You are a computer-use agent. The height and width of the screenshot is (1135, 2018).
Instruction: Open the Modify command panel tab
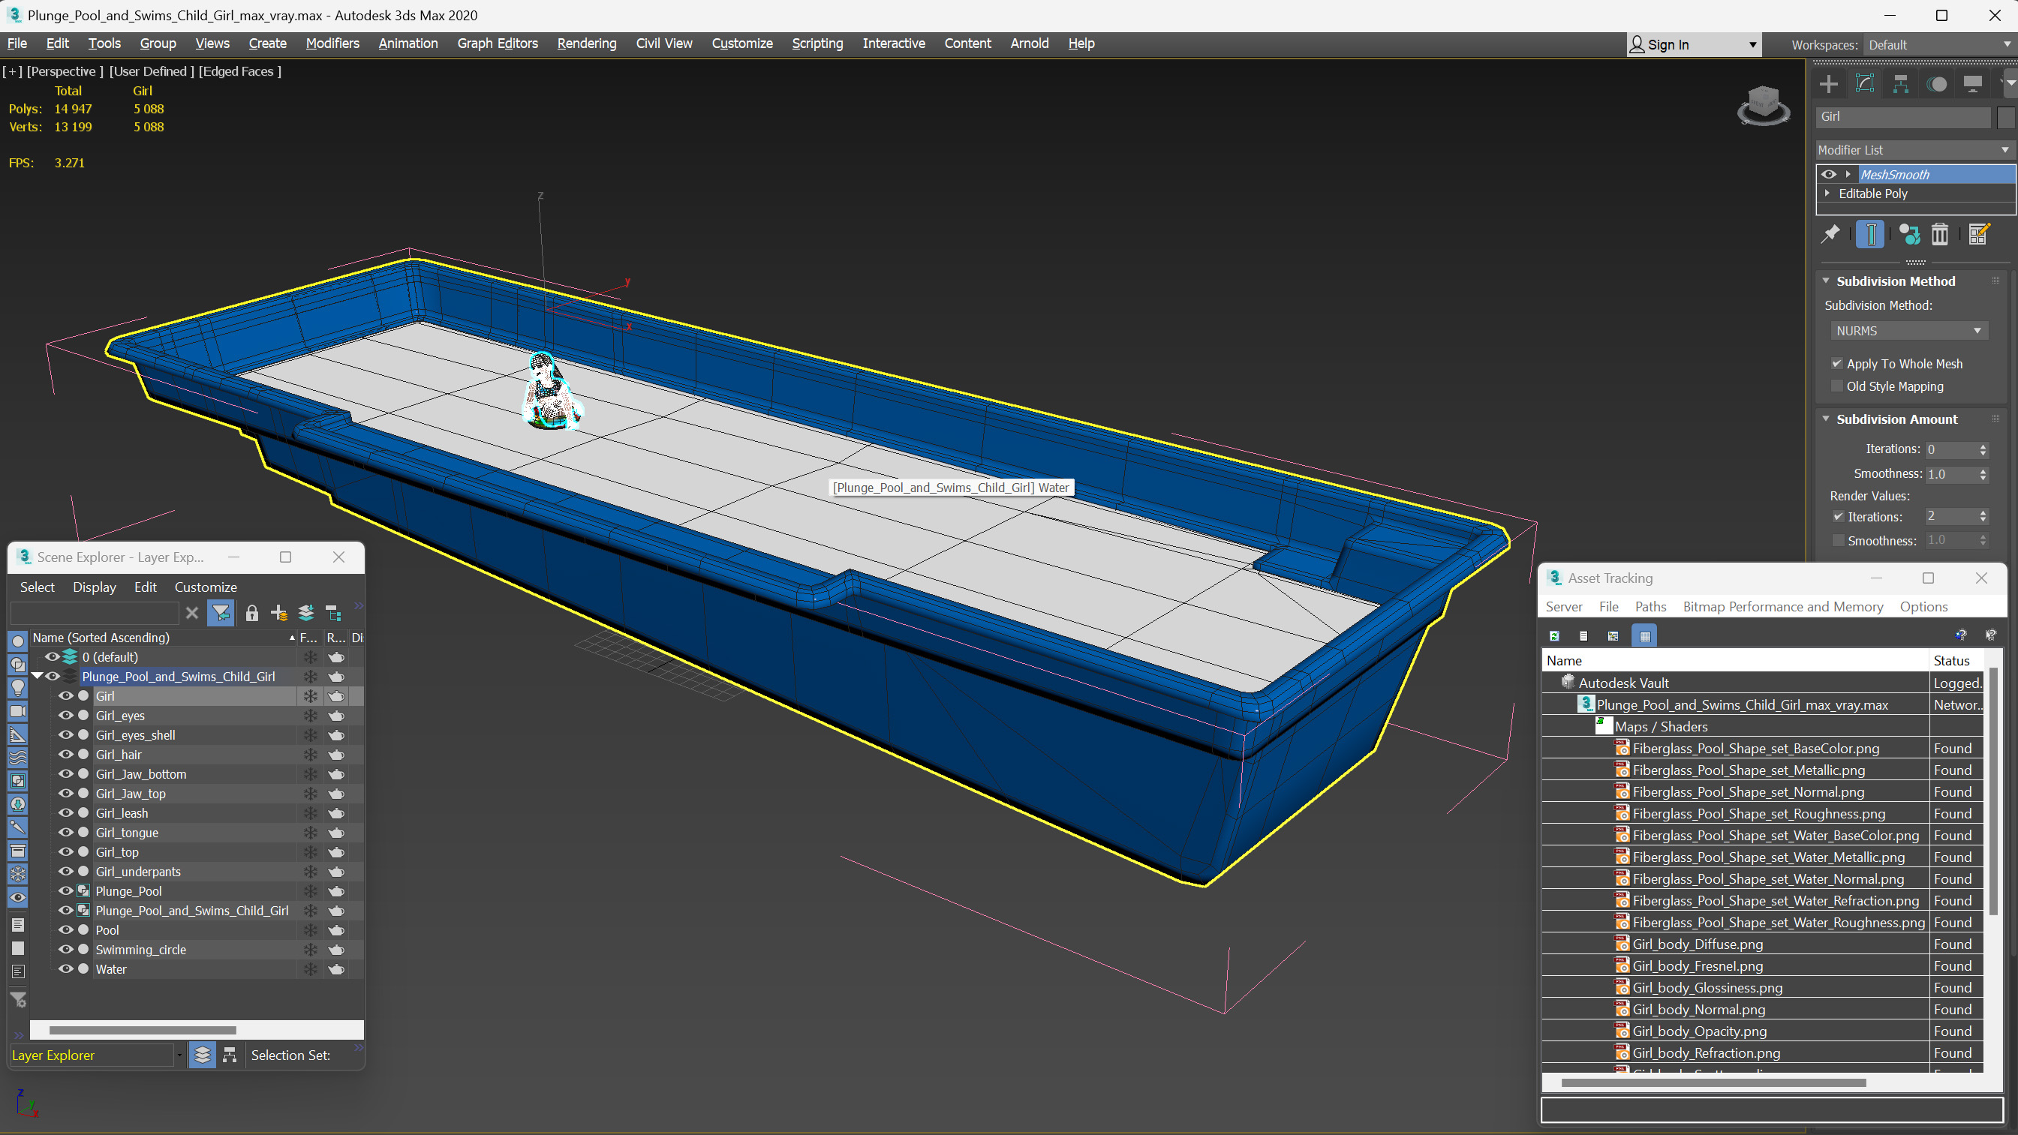tap(1865, 84)
